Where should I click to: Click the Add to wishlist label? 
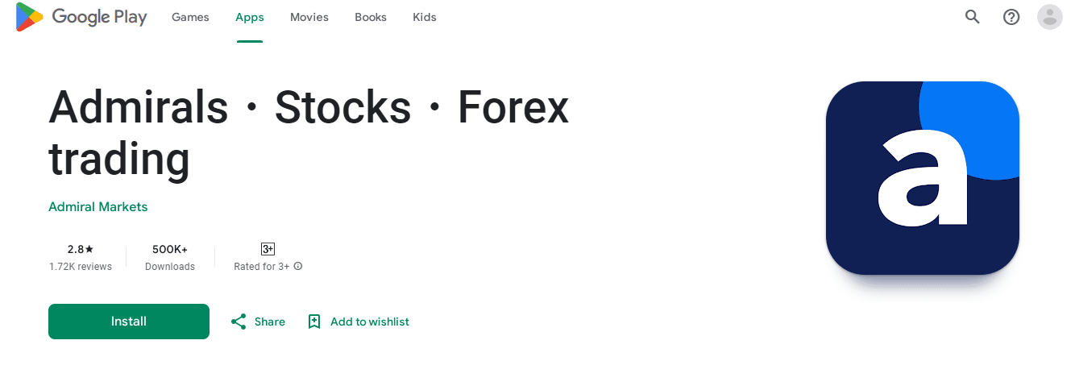pos(370,322)
